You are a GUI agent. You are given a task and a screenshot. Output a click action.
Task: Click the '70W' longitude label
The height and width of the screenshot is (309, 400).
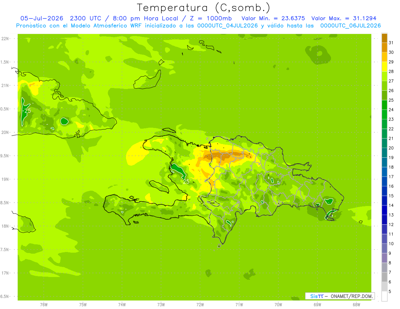pyautogui.click(x=278, y=304)
